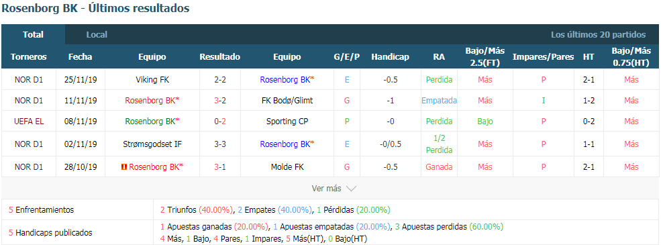Open the 3-1 result against Molde FK

[220, 167]
